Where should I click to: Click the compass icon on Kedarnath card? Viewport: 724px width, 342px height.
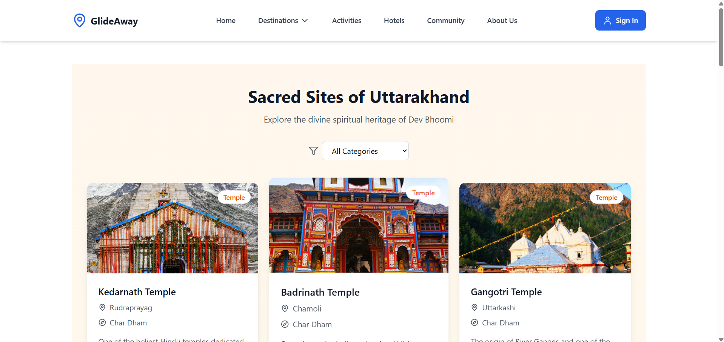coord(102,322)
